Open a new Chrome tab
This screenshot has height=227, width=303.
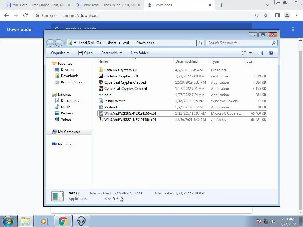coord(221,5)
